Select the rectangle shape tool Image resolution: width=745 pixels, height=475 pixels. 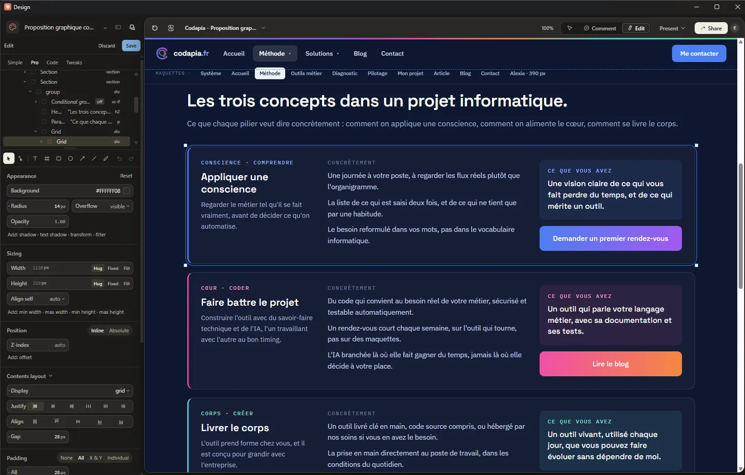(x=58, y=158)
